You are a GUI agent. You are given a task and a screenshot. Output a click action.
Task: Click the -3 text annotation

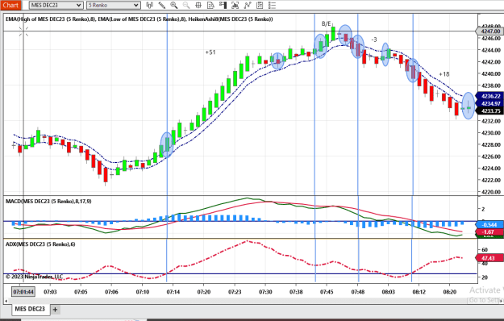tap(374, 40)
